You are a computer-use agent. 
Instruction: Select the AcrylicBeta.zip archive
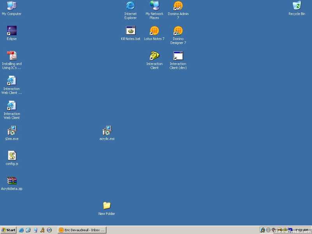[12, 181]
